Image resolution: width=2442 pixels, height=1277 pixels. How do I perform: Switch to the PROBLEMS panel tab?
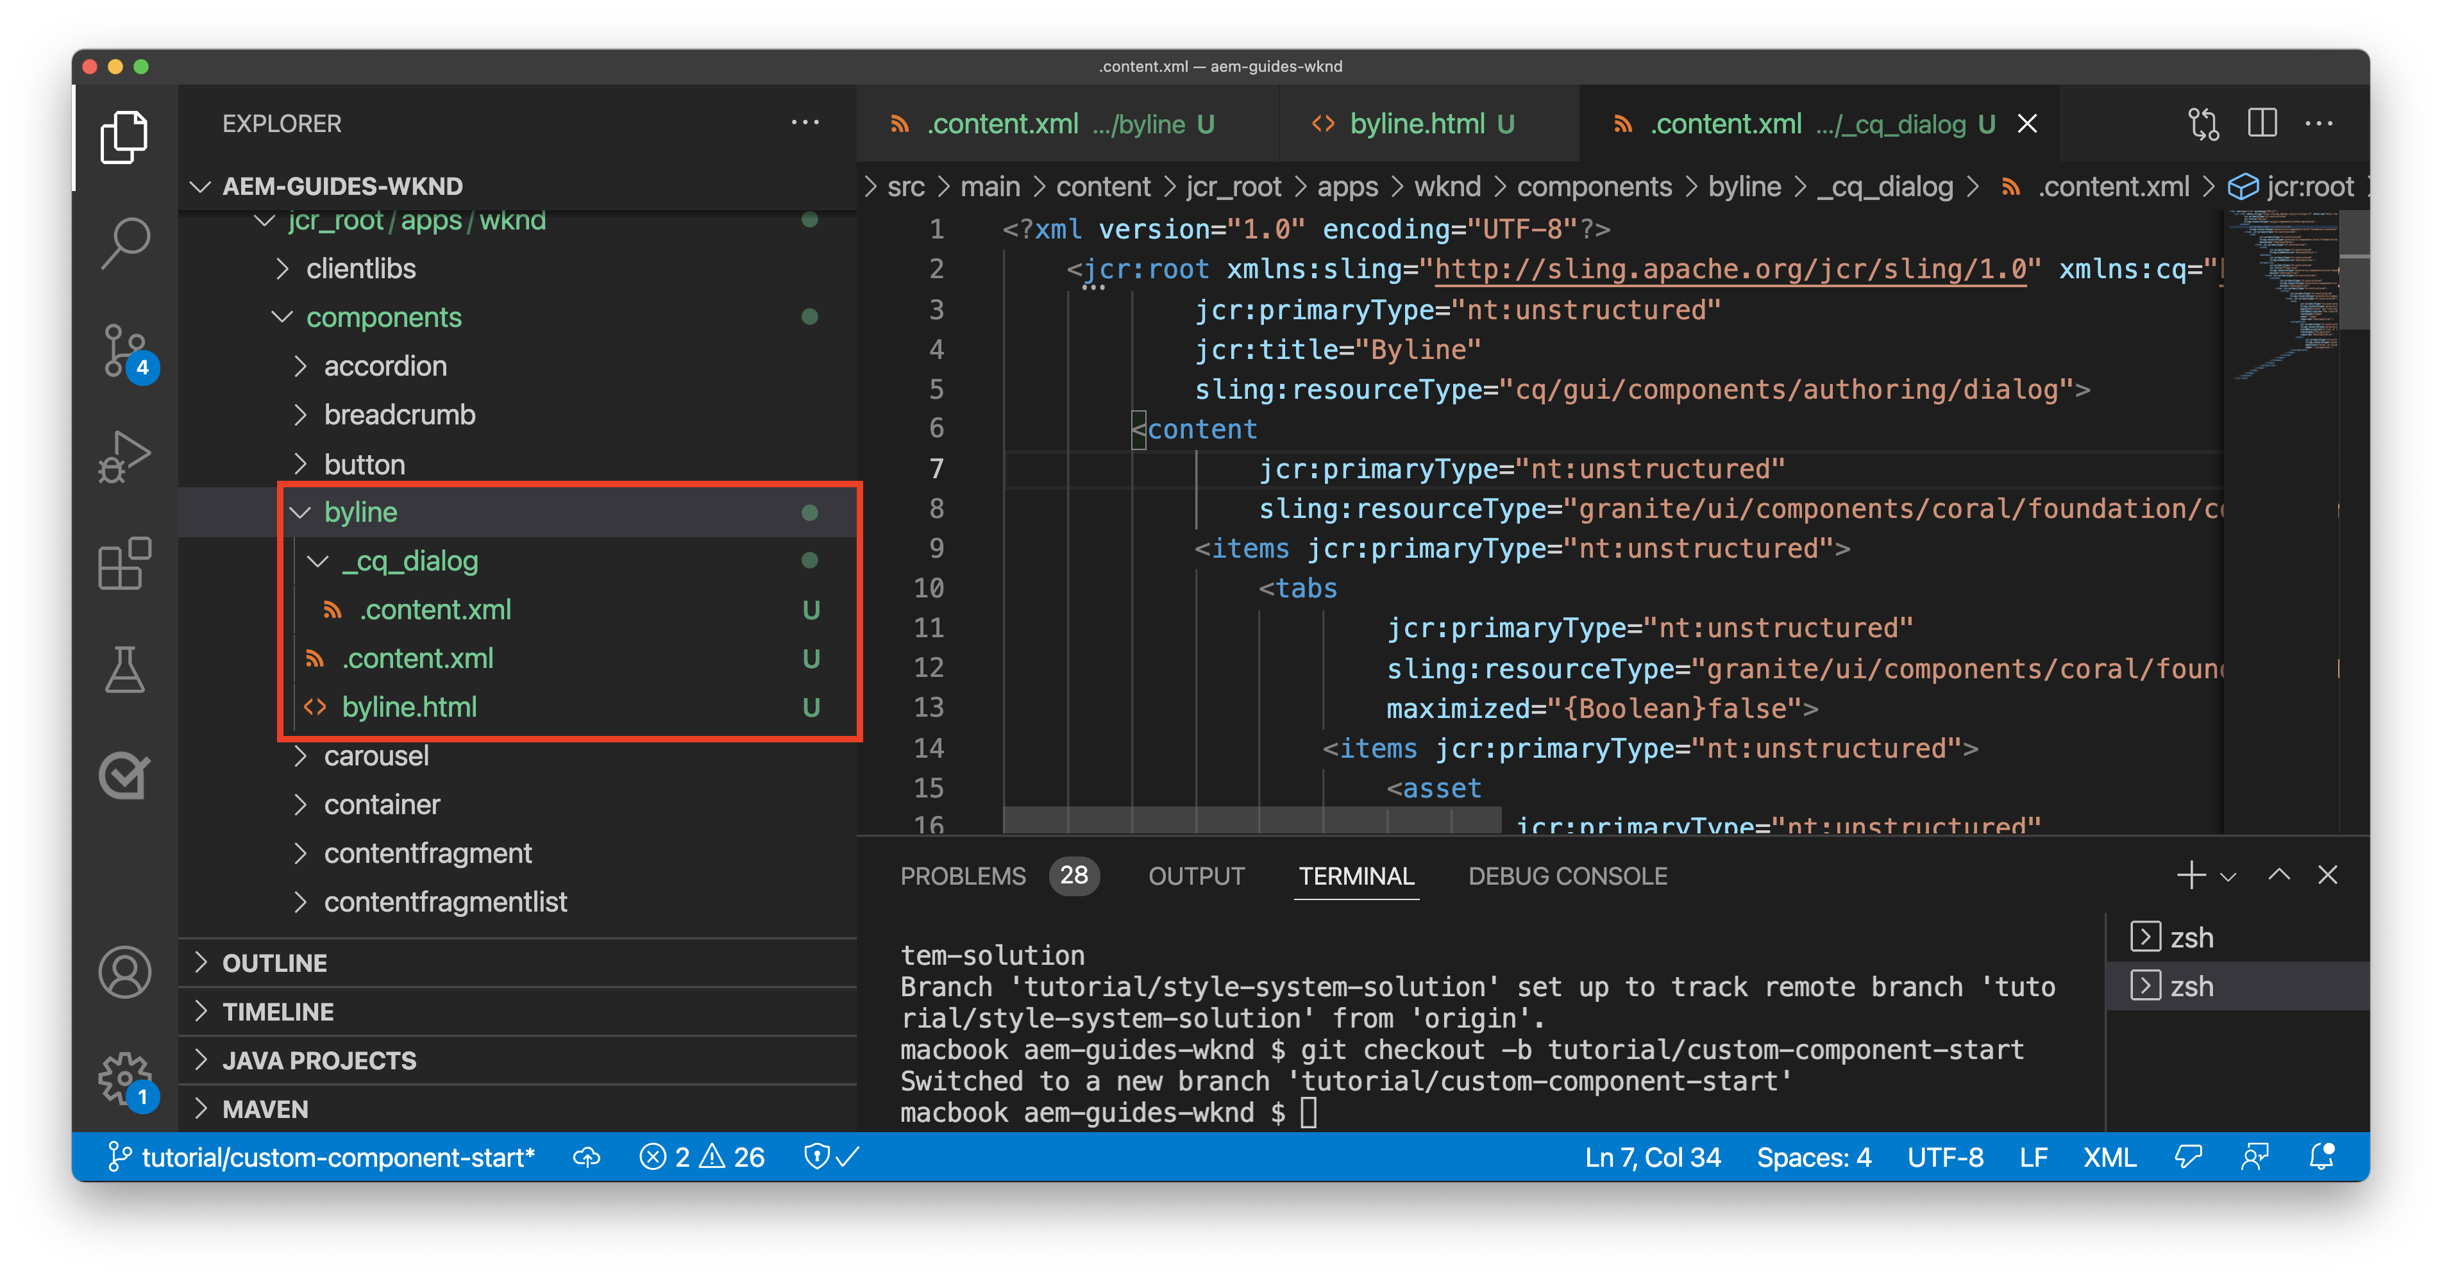pyautogui.click(x=962, y=876)
